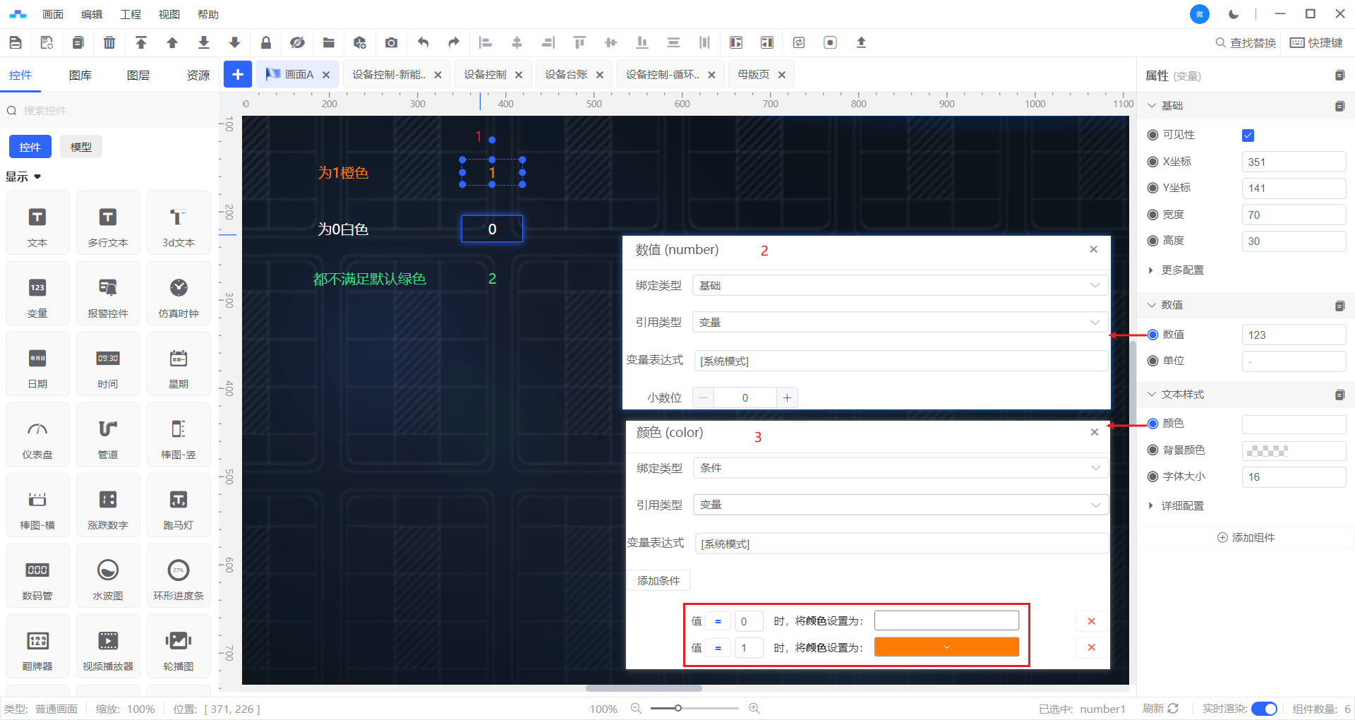Select the 背景颜色 binding radio button
The width and height of the screenshot is (1355, 720).
pyautogui.click(x=1153, y=450)
